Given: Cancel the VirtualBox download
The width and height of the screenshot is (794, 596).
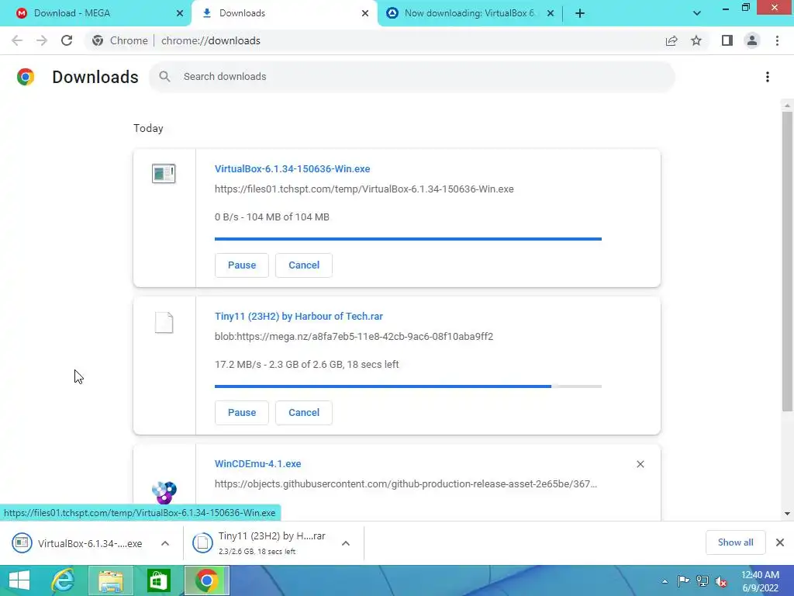Looking at the screenshot, I should pyautogui.click(x=304, y=265).
